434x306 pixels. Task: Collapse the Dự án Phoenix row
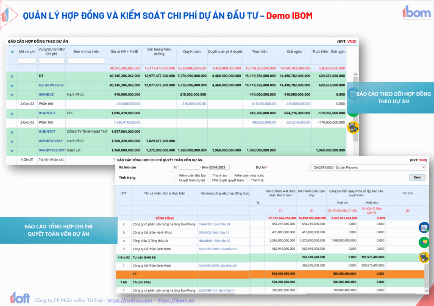click(12, 85)
